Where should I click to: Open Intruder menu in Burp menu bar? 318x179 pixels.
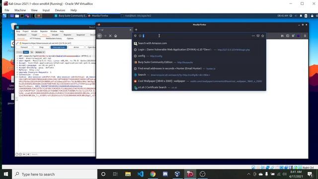(x=34, y=31)
